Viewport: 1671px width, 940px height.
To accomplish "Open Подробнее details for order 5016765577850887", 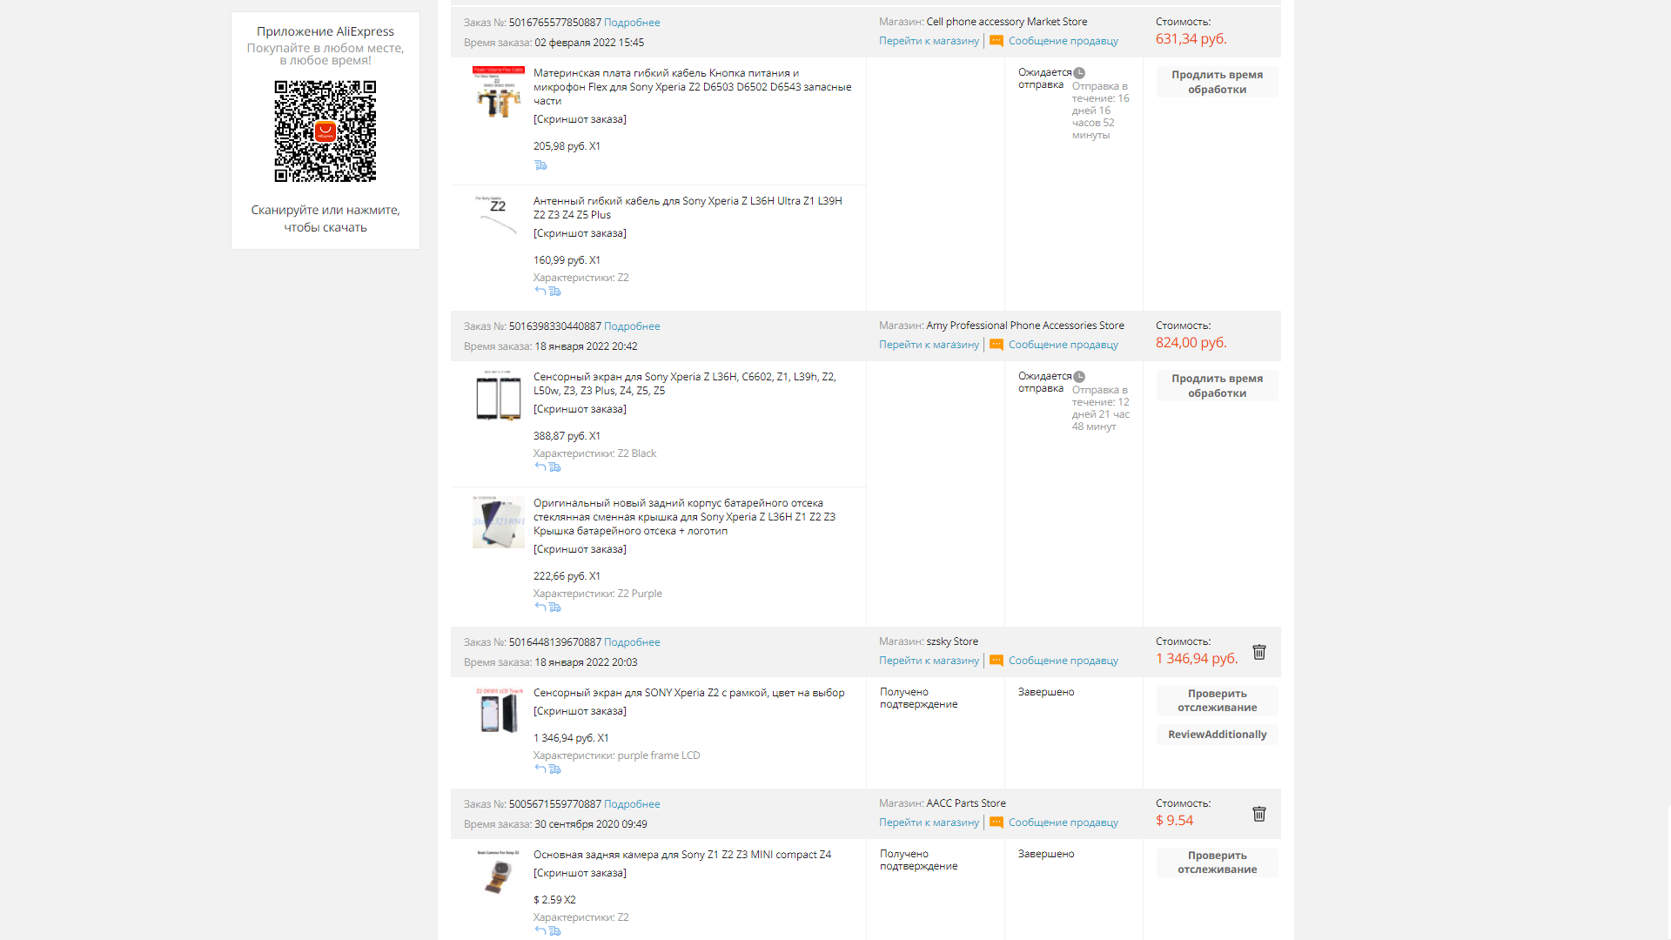I will coord(632,23).
